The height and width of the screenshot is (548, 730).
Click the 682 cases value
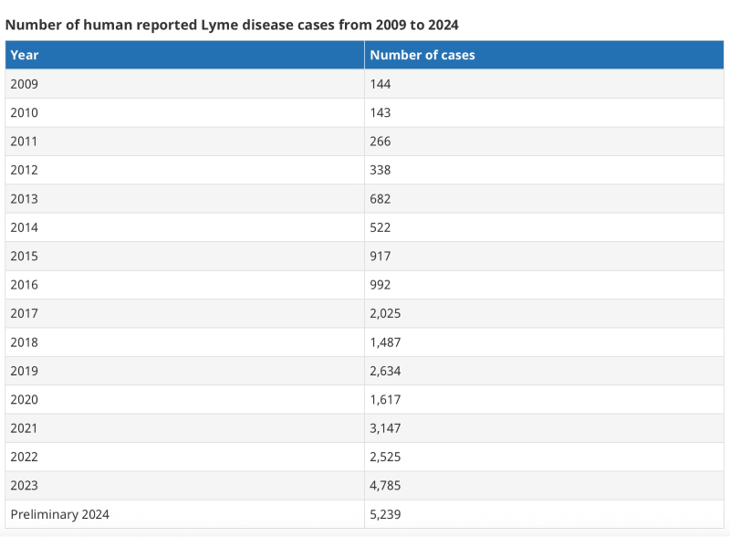[x=381, y=198]
